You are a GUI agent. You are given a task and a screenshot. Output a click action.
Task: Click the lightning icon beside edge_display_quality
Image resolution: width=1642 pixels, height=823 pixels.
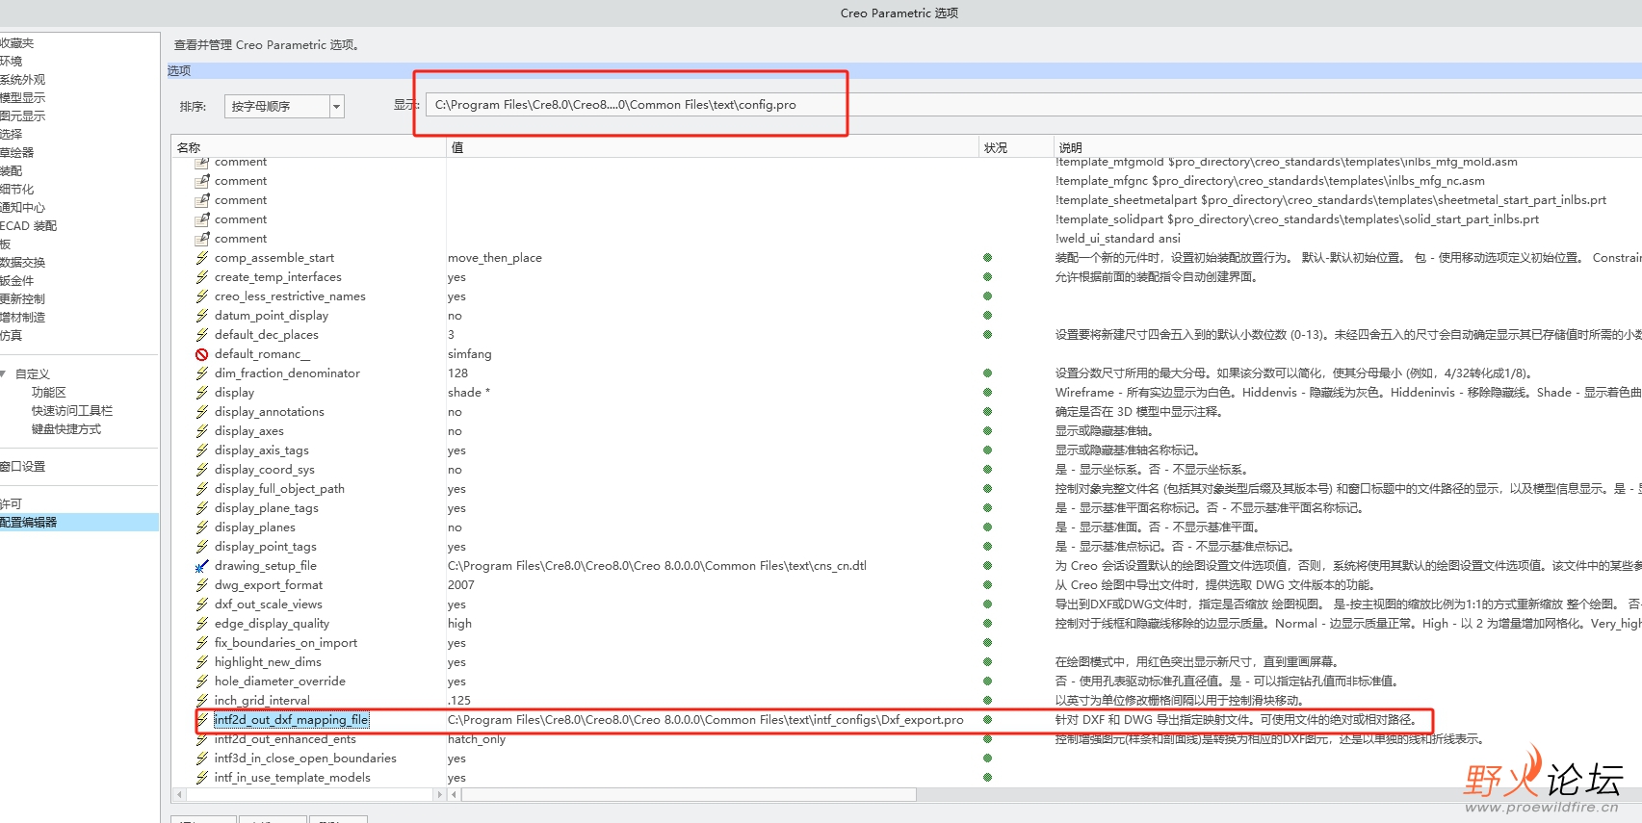(202, 624)
